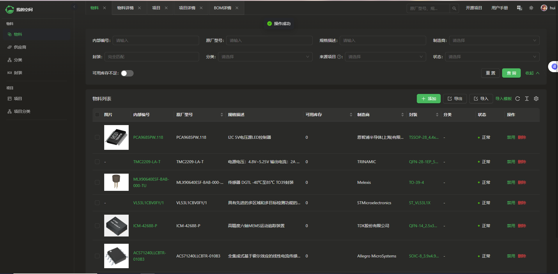This screenshot has height=274, width=558.
Task: Download via 导入模板 link
Action: pos(504,99)
